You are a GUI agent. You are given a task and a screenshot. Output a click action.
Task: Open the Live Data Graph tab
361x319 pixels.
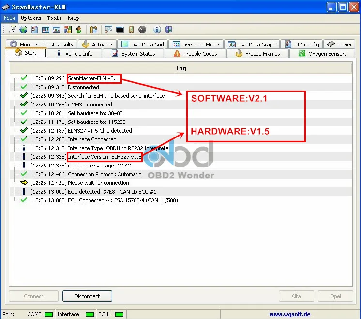[252, 44]
